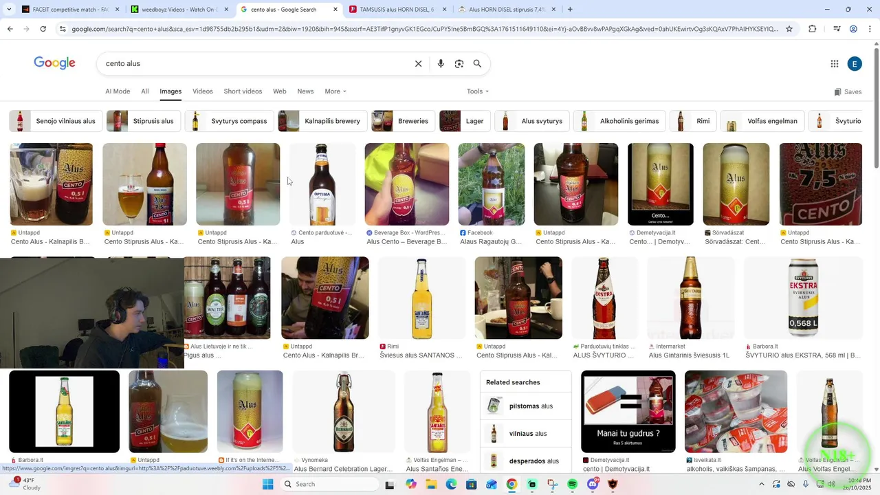880x495 pixels.
Task: Open the tab search dropdown arrow
Action: pos(9,10)
